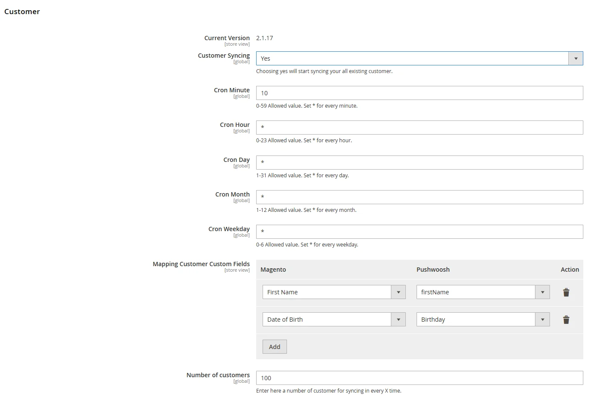Screen dimensions: 600x399
Task: Delete the First Name mapping row
Action: click(x=566, y=292)
